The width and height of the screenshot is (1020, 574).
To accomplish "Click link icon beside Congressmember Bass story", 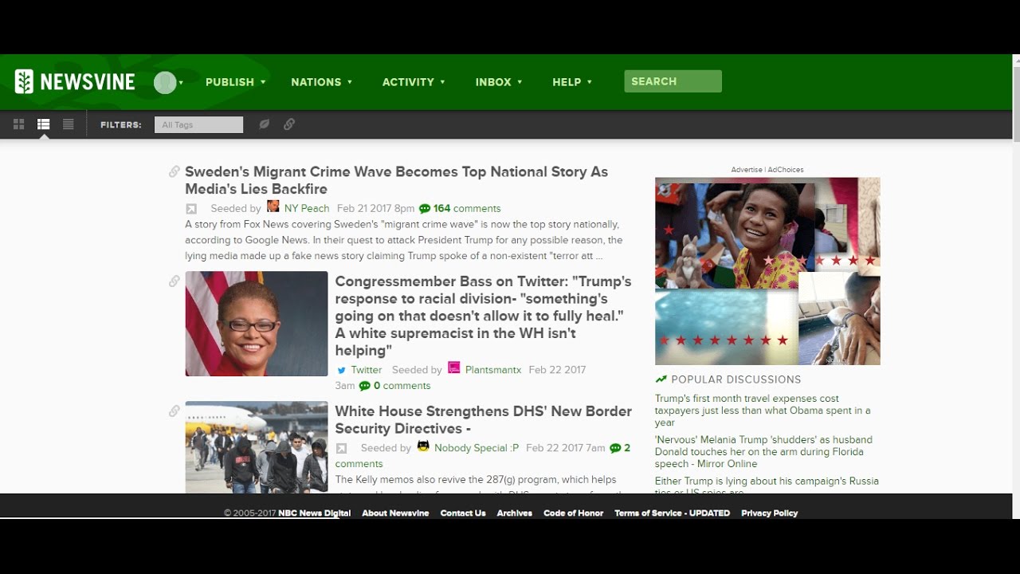I will click(174, 281).
